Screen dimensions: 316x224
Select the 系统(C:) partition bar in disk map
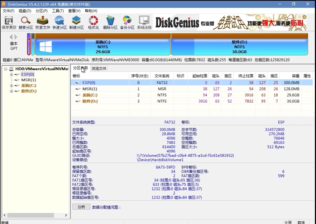click(x=103, y=44)
